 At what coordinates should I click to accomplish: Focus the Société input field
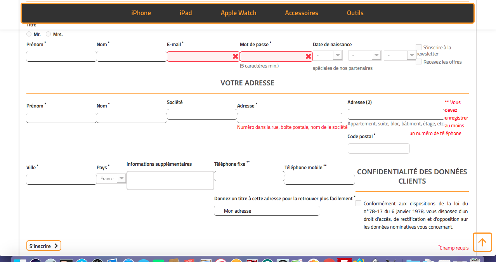pos(202,114)
